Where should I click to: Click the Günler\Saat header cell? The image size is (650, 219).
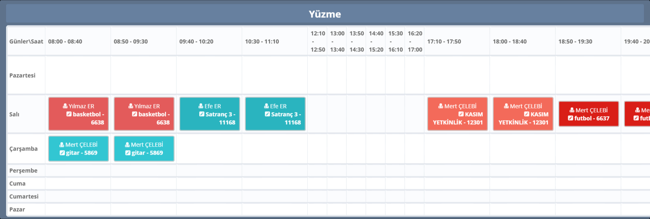(26, 41)
